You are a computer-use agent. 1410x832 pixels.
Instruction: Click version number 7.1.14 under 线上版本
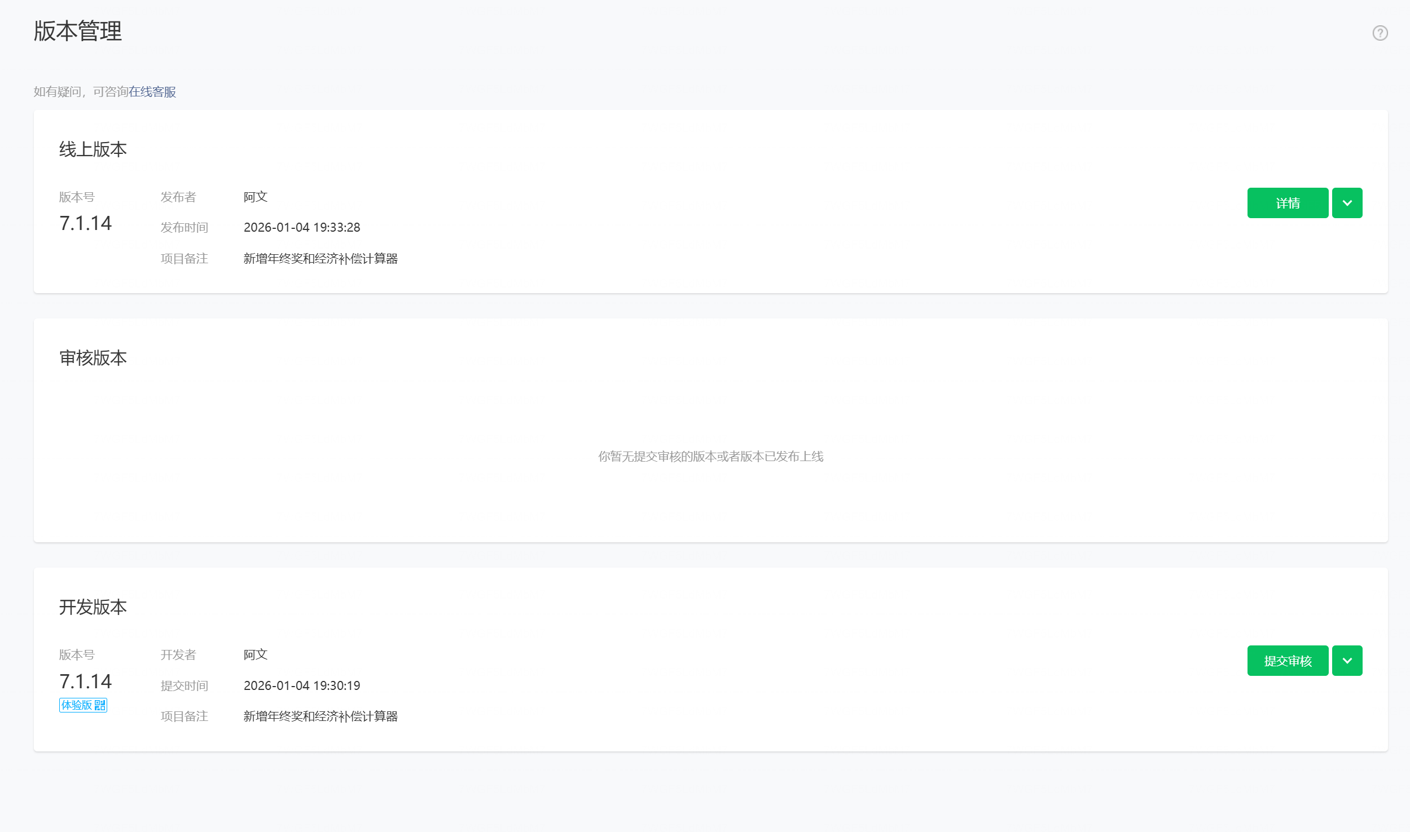(86, 223)
